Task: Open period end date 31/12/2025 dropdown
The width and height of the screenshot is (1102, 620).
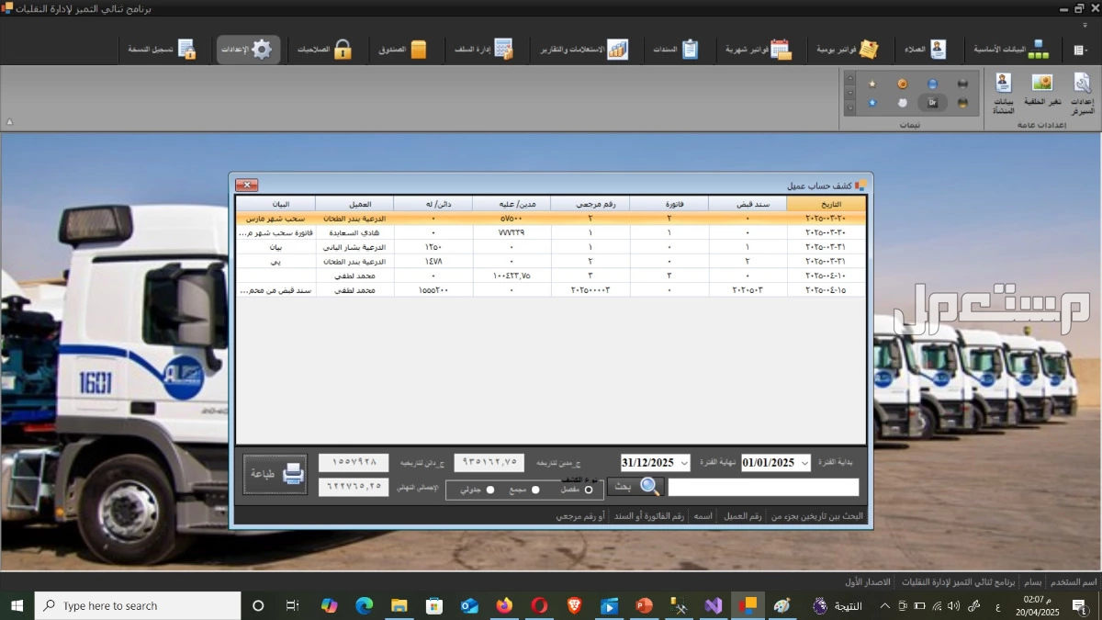Action: pos(684,463)
